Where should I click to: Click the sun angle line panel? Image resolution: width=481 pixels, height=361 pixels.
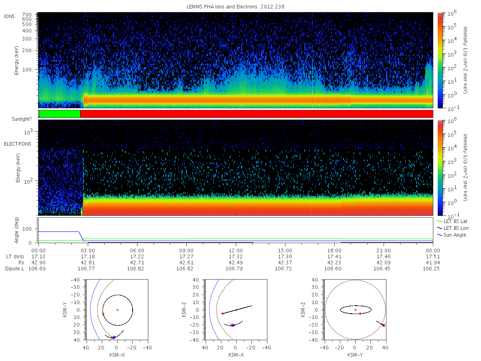pos(236,230)
